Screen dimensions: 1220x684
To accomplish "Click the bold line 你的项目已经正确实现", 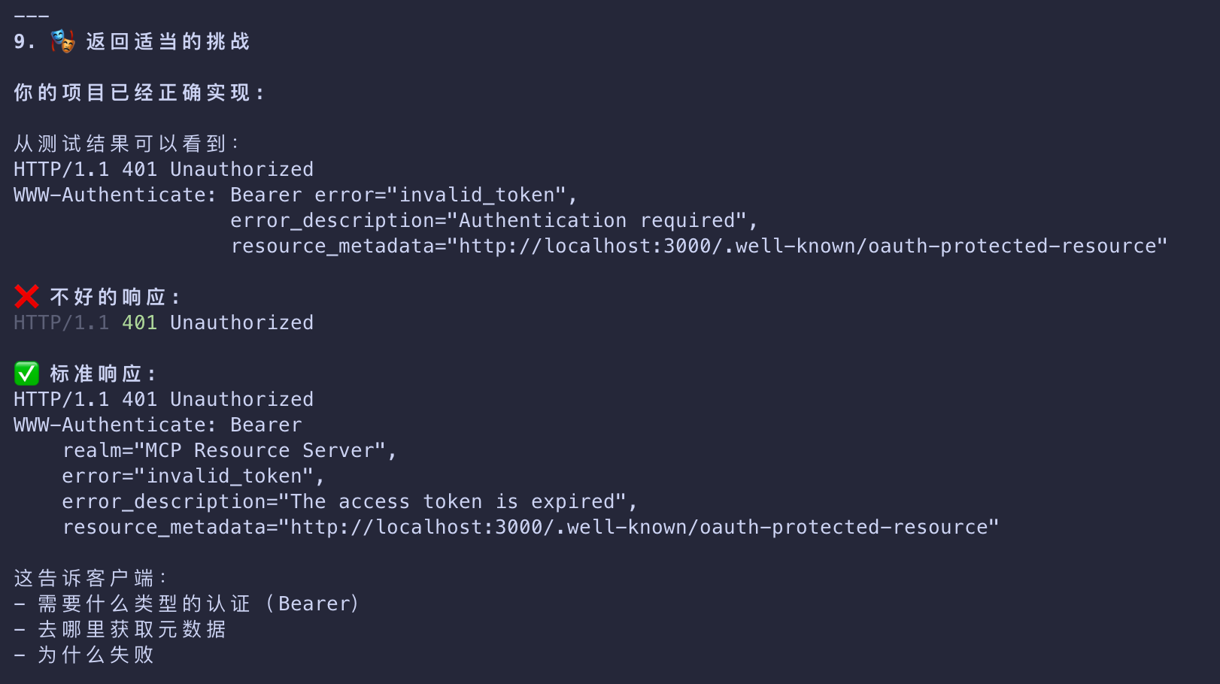I will (138, 92).
